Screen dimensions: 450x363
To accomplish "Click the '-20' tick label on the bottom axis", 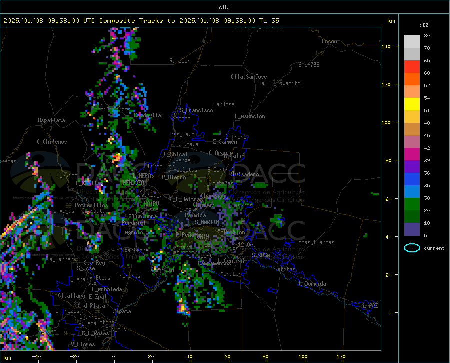I will 74,356.
